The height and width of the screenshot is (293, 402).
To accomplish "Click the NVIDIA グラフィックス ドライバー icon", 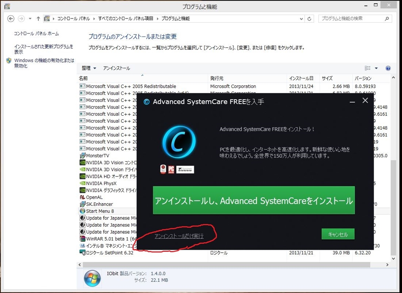I will tap(82, 190).
